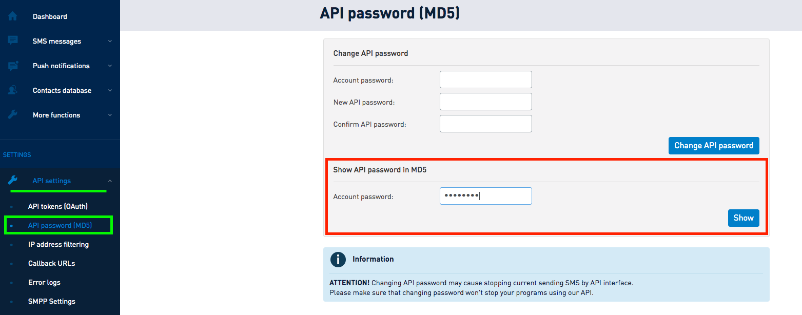Click the Dashboard home icon
This screenshot has width=802, height=315.
pos(13,16)
